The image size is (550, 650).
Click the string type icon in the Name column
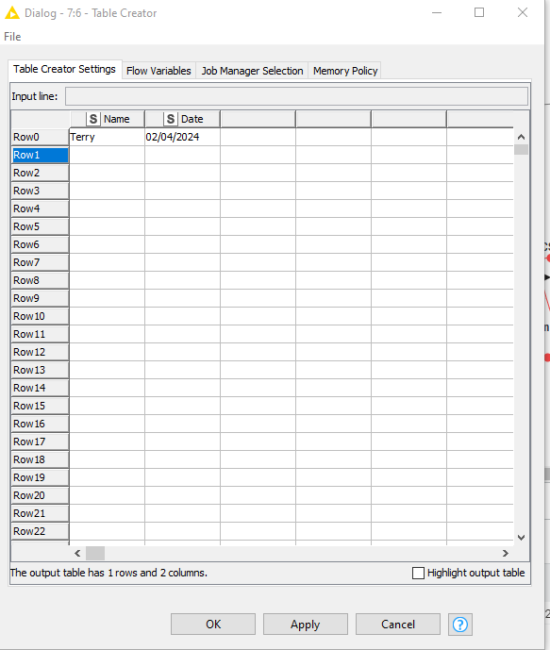pyautogui.click(x=93, y=119)
